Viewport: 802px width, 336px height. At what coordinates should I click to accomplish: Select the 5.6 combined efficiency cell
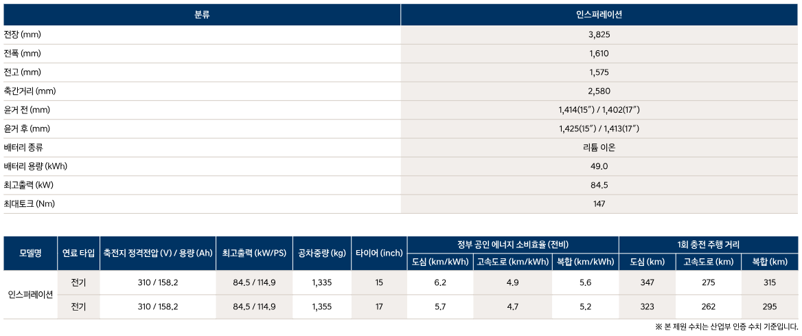coord(586,282)
